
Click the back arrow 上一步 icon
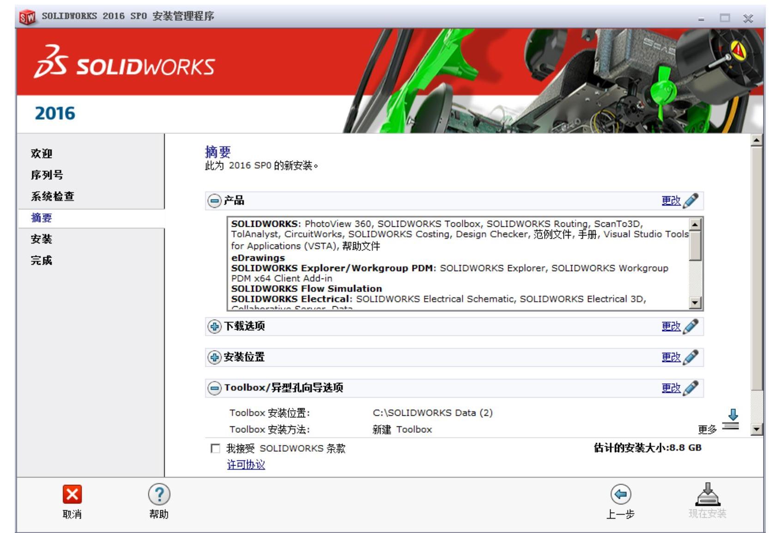coord(620,494)
